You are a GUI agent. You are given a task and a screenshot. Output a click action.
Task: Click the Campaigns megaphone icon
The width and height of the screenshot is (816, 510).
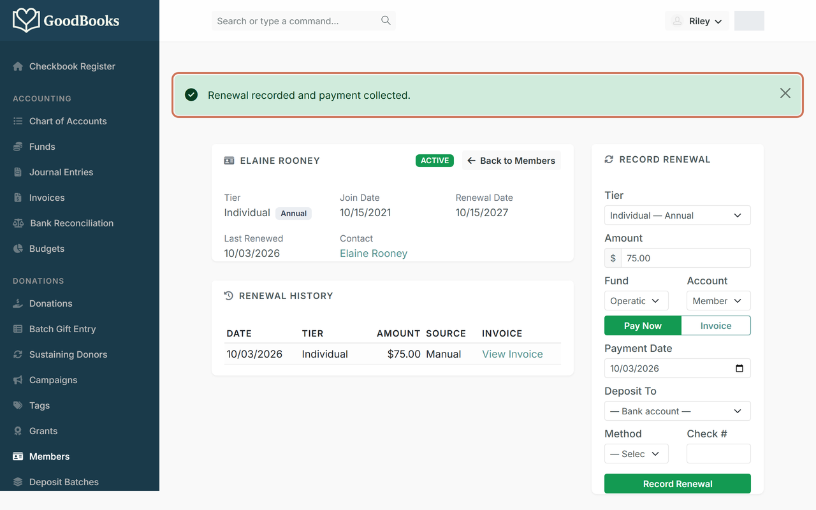click(x=18, y=380)
